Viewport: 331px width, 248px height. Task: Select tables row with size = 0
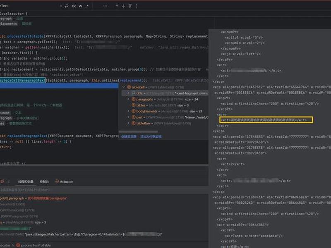tap(163, 105)
